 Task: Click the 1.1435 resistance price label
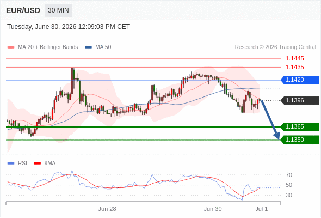tap(294, 67)
